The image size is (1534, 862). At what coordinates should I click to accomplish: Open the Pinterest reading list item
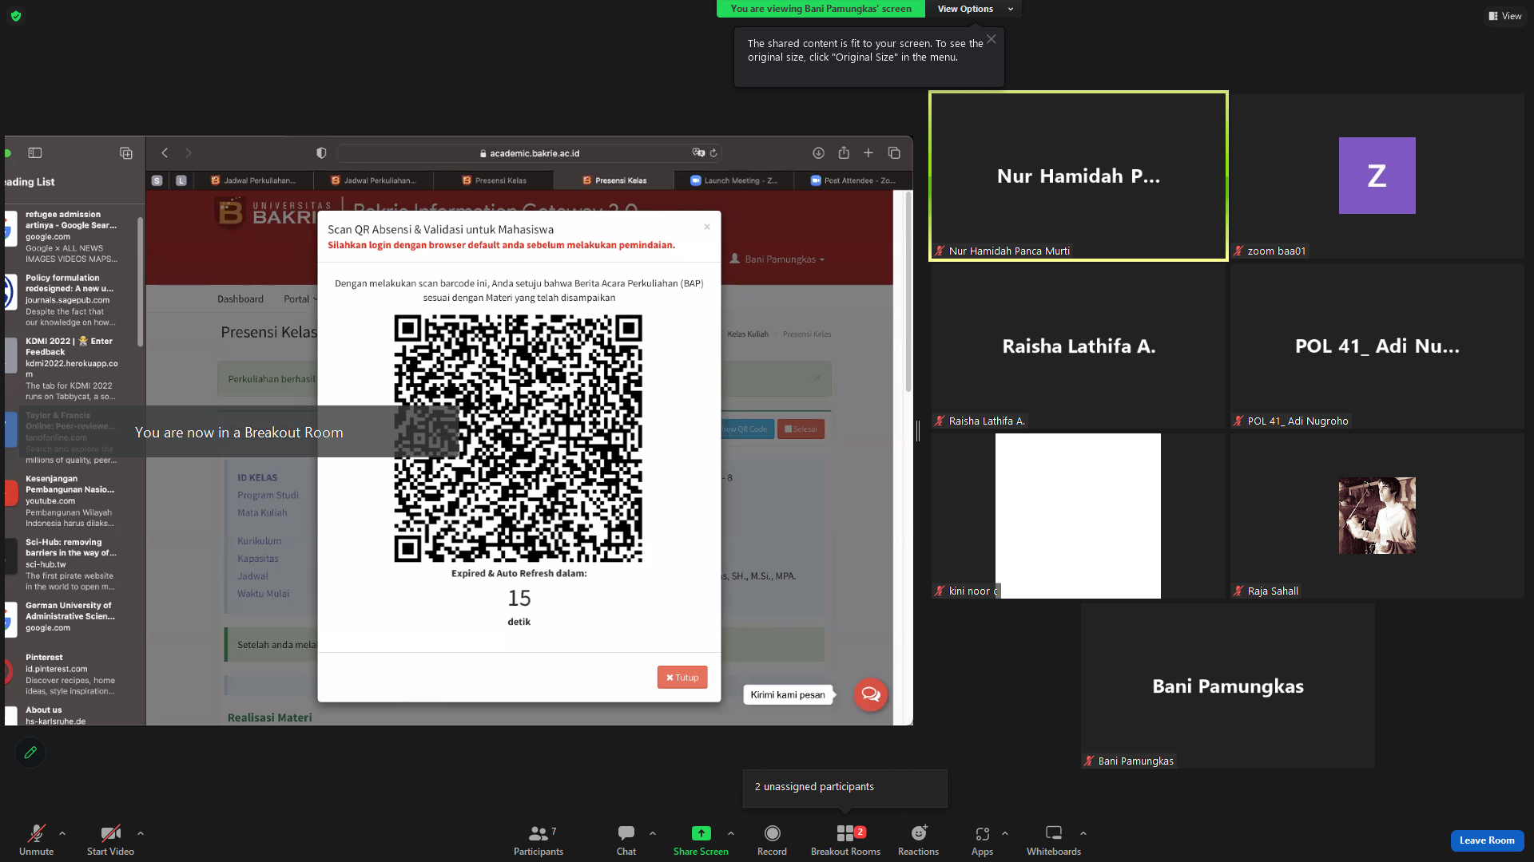tap(71, 674)
